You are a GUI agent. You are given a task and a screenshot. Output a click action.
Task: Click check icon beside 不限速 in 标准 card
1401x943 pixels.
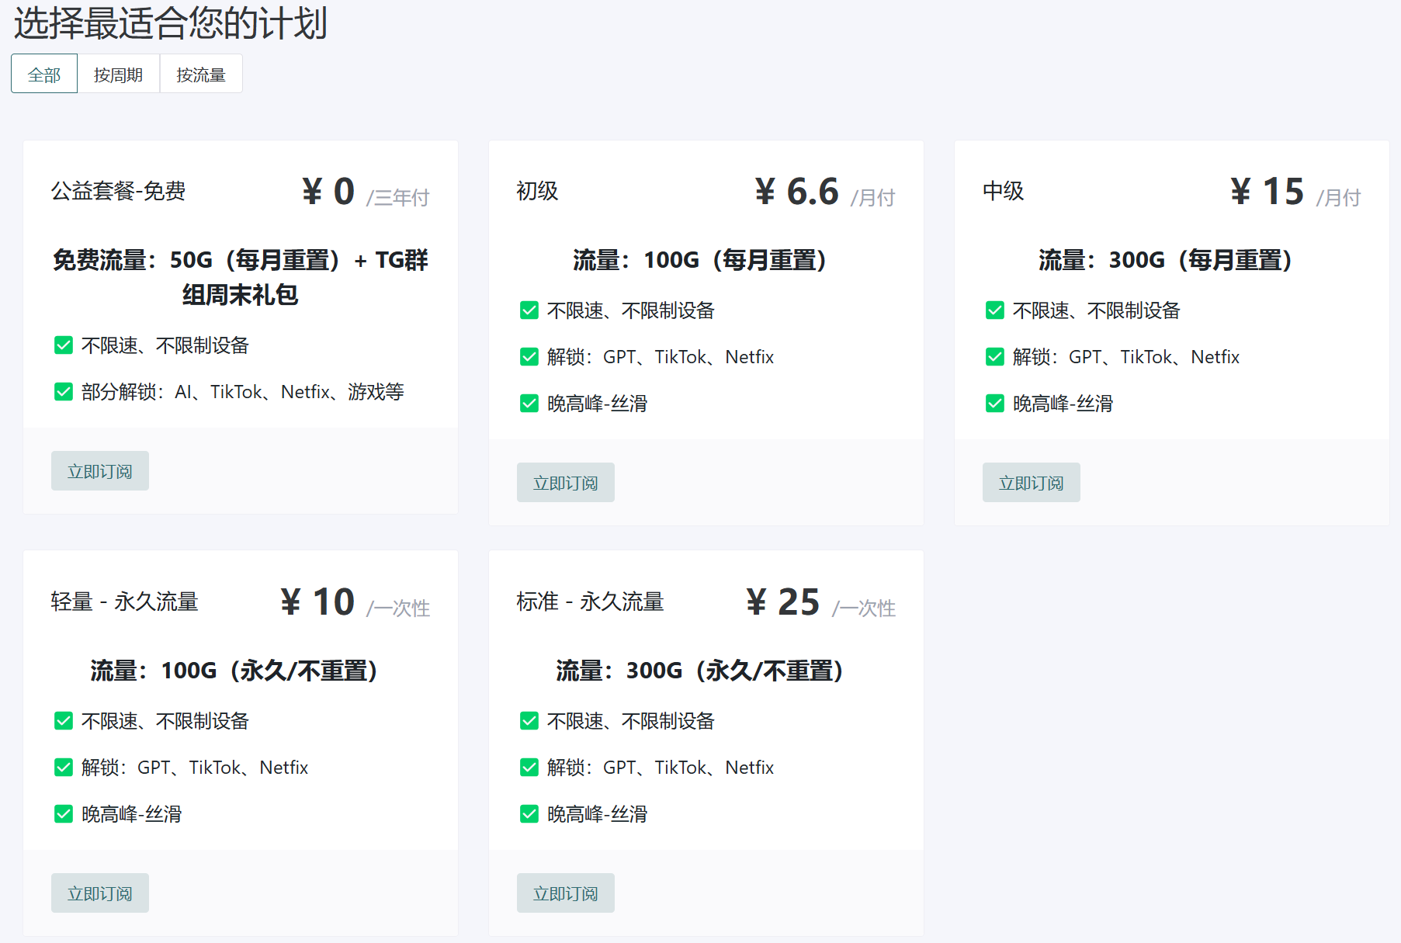(529, 721)
